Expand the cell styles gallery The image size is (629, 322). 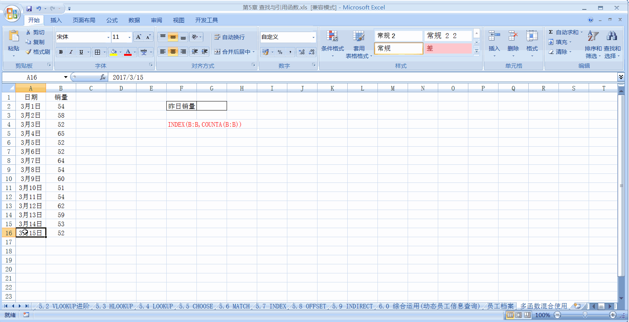476,51
